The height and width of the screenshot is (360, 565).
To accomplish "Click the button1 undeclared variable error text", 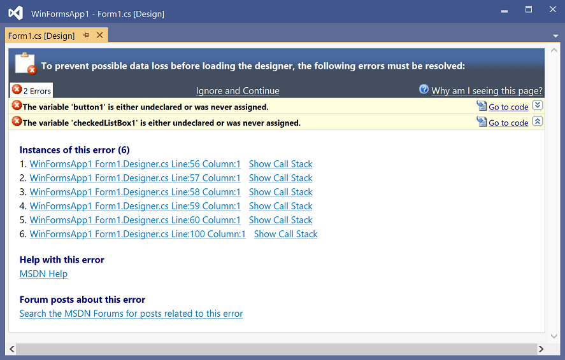I will (x=146, y=107).
